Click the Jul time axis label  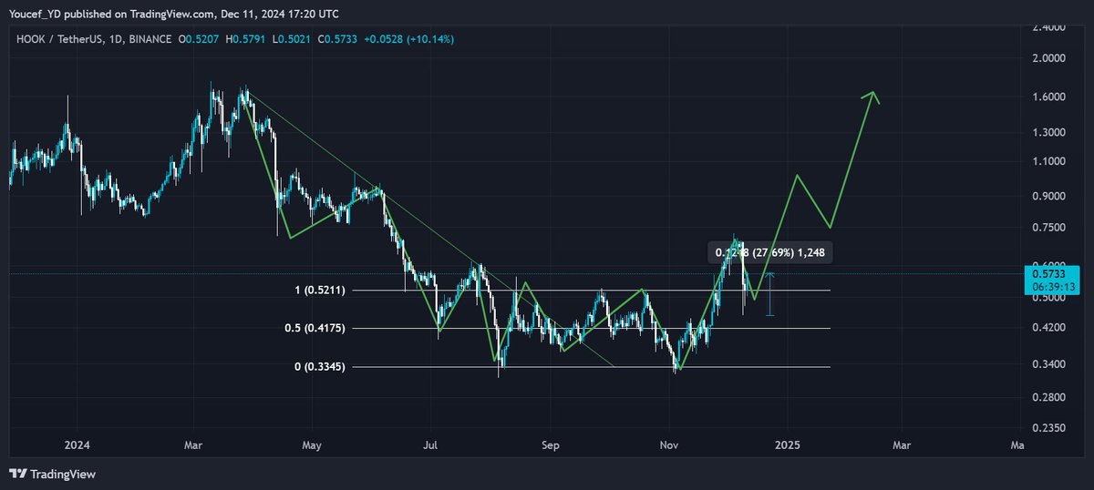click(x=431, y=445)
